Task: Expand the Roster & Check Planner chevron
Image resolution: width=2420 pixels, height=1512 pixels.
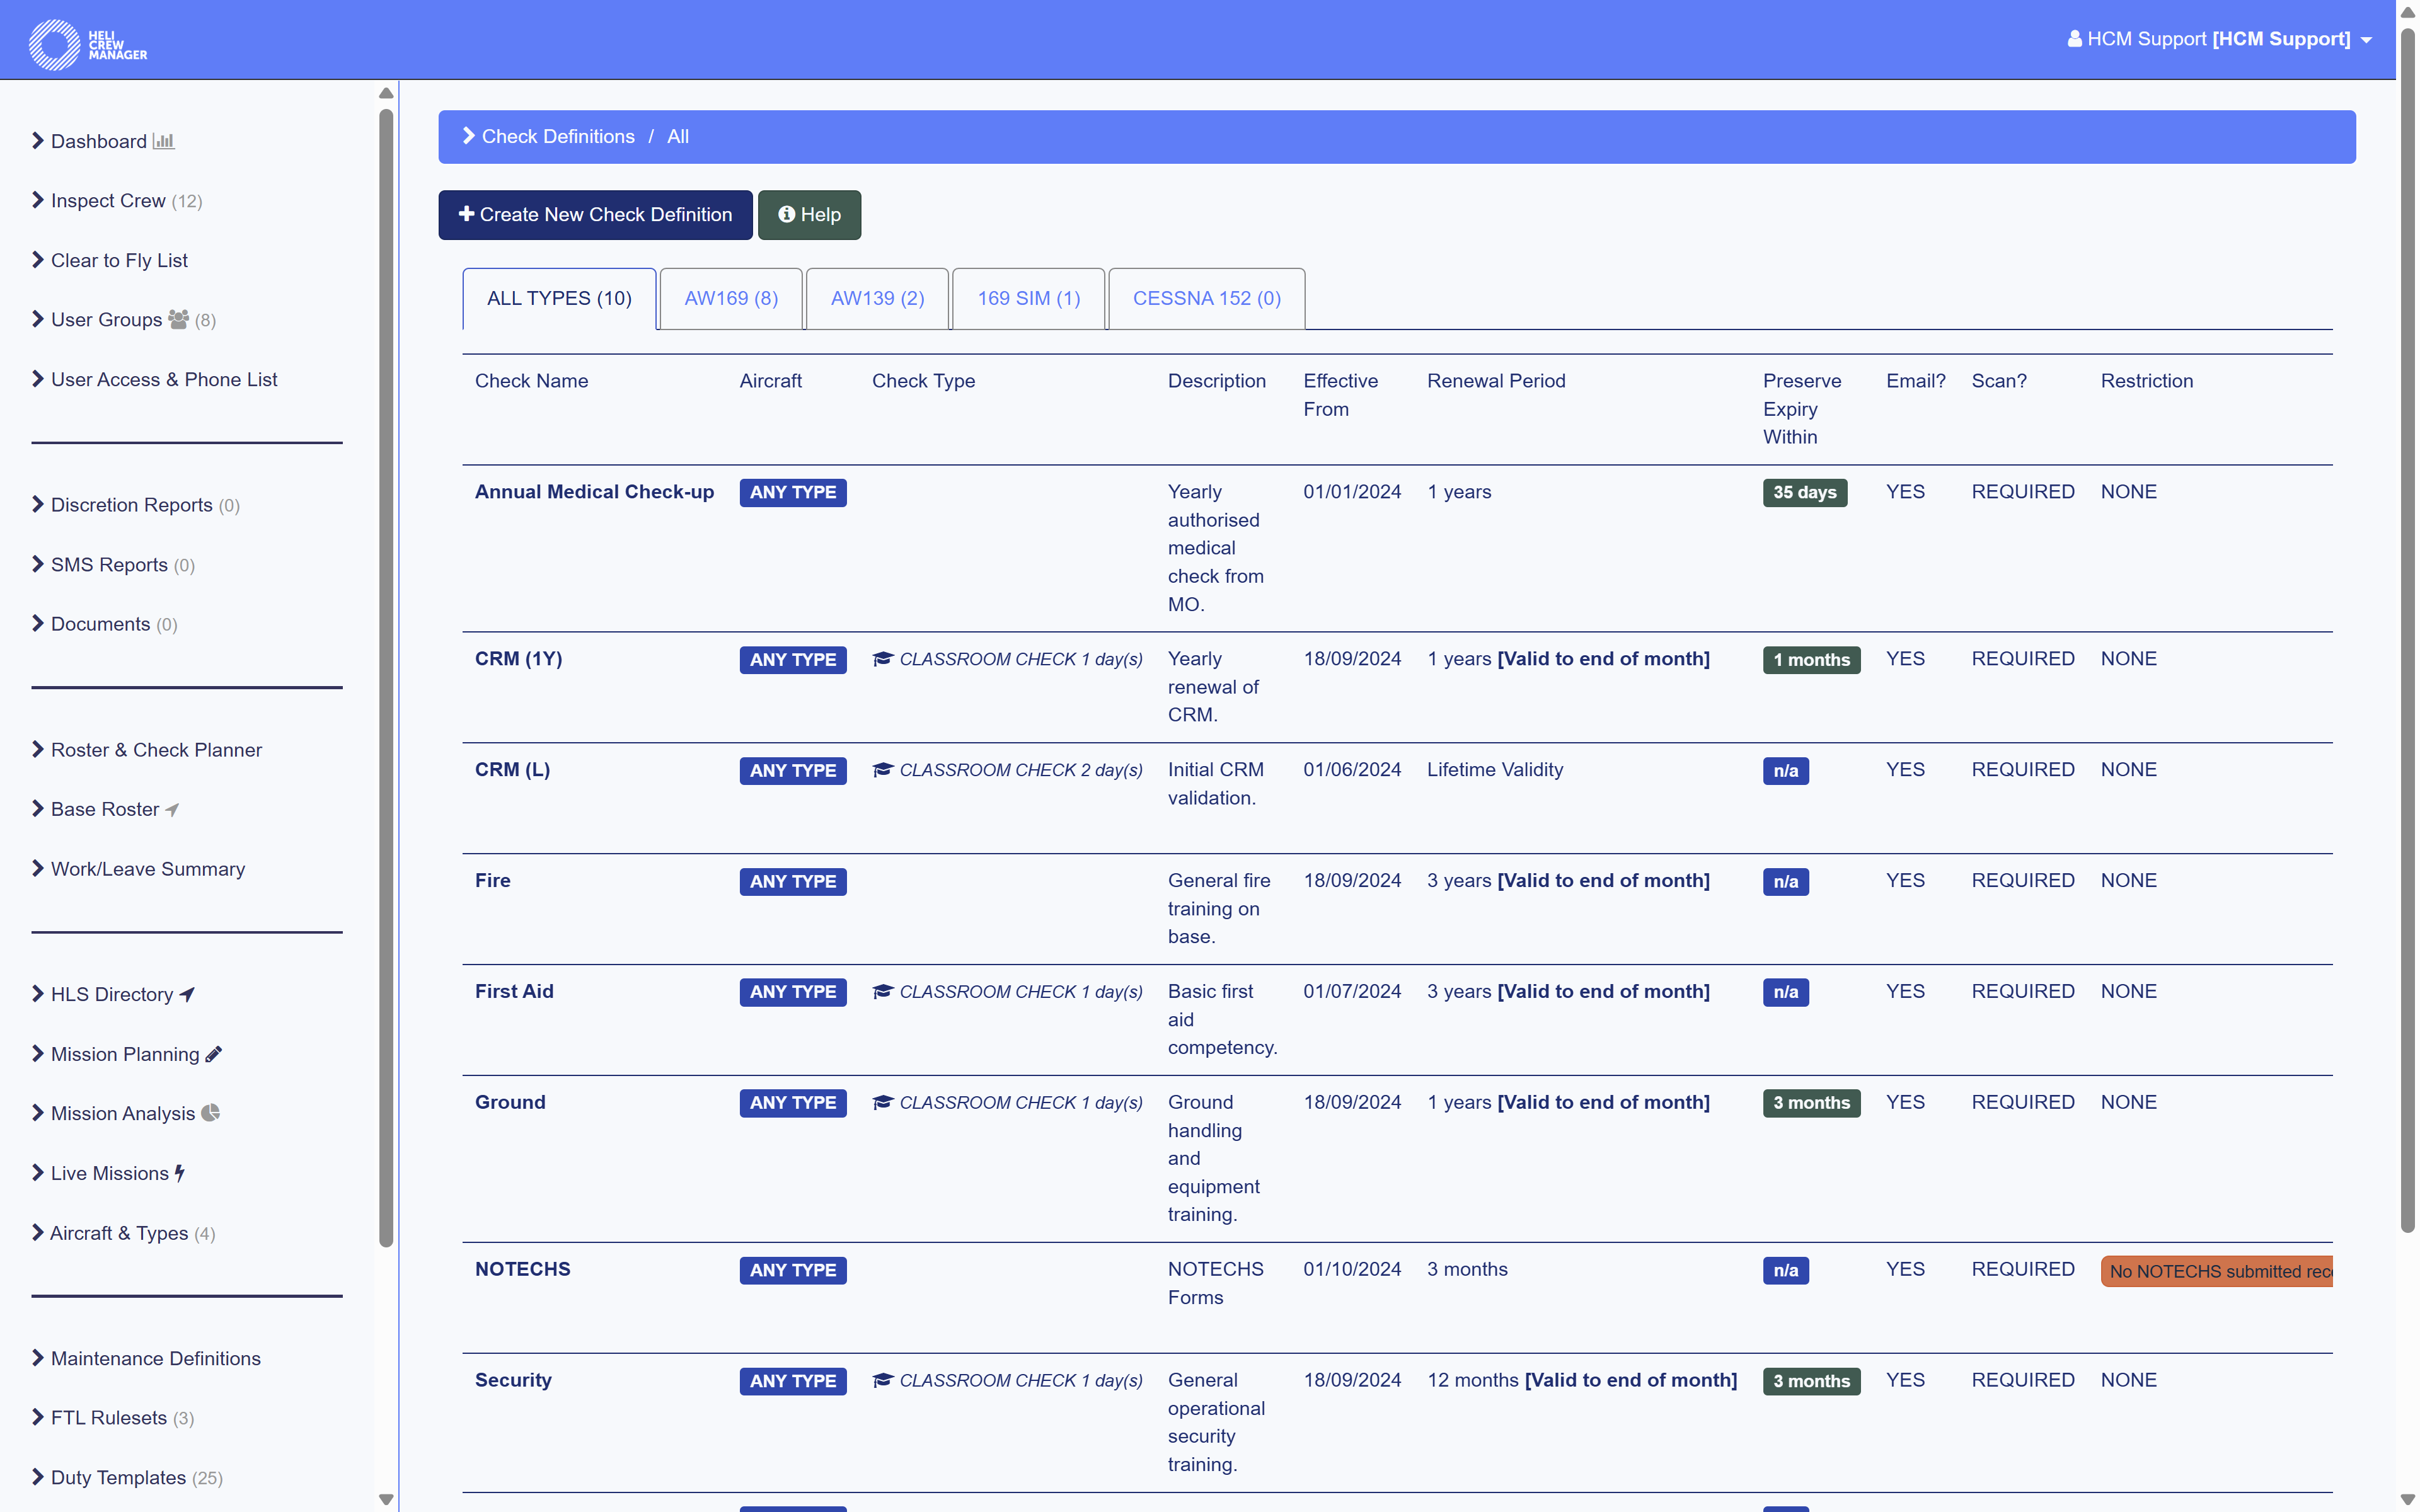Action: (38, 749)
